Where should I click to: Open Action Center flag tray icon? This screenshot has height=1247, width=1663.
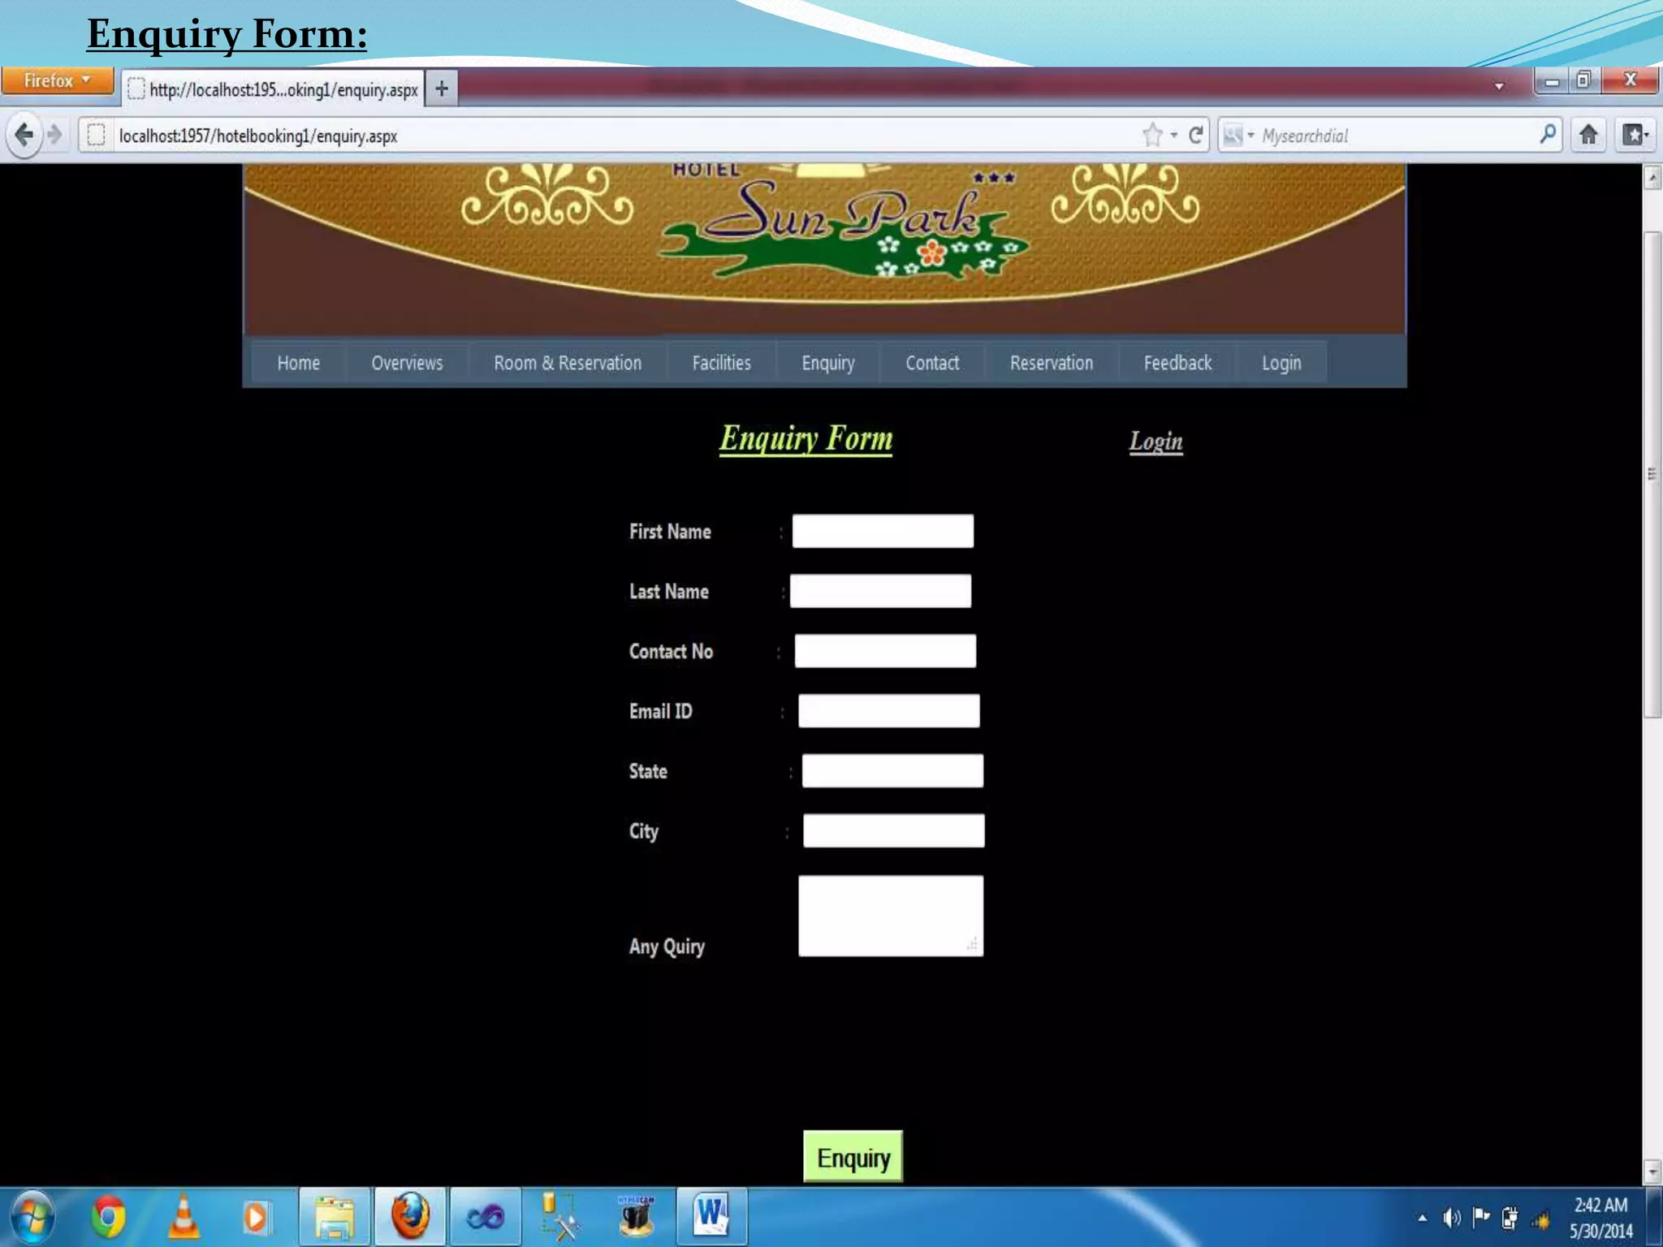[1481, 1217]
